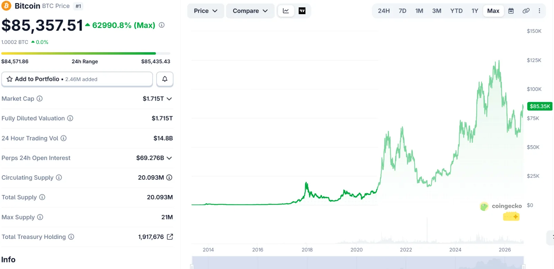Click the 1,917,676 treasury holding value
The height and width of the screenshot is (269, 554).
[151, 237]
